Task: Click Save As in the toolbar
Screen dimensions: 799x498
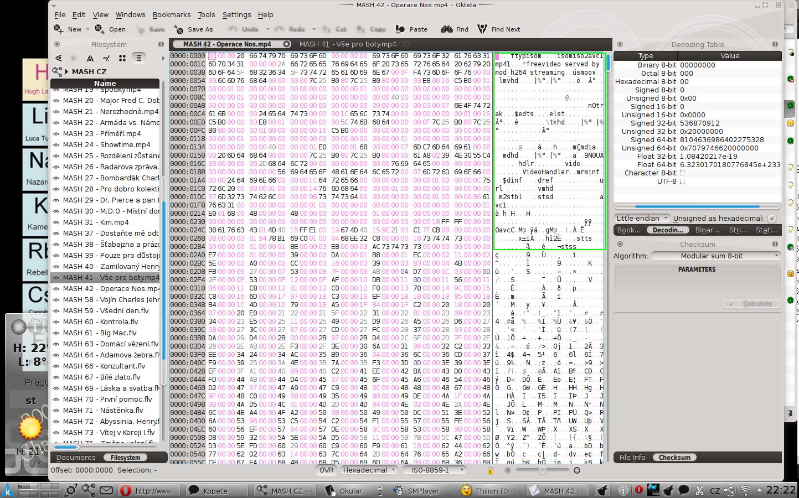Action: click(193, 29)
